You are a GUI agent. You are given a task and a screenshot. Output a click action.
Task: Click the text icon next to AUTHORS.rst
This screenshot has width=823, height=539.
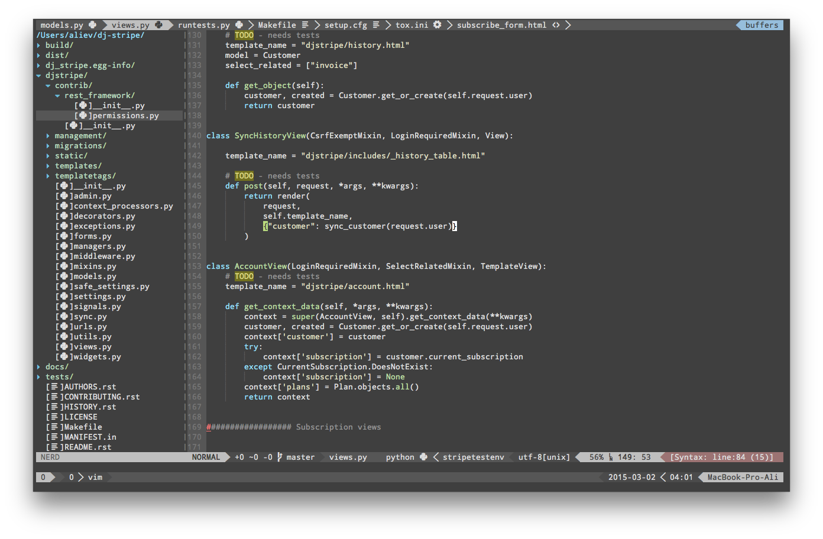pyautogui.click(x=54, y=387)
